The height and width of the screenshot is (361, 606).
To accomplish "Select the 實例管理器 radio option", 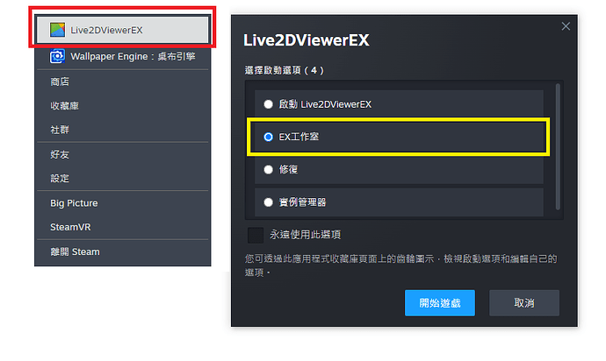I will (x=269, y=202).
